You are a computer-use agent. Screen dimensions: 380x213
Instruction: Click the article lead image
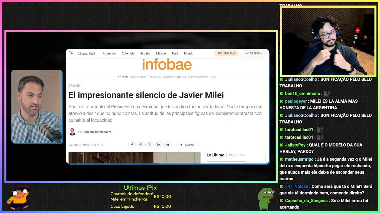134,158
